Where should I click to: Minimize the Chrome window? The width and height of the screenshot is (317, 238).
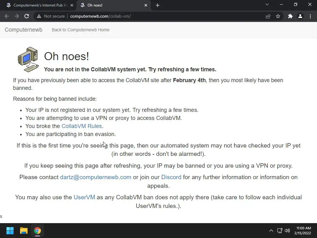click(281, 4)
